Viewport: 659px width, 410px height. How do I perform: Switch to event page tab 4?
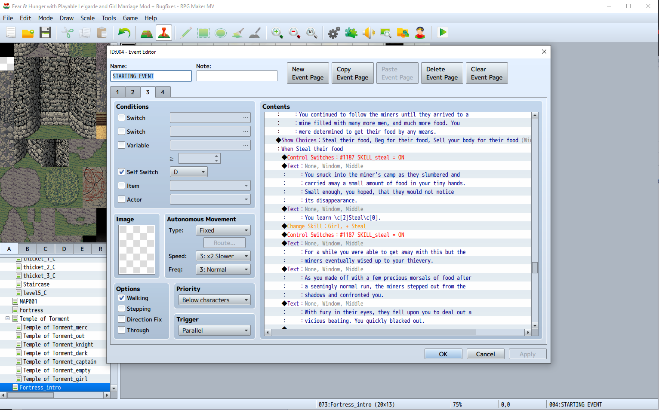coord(163,92)
